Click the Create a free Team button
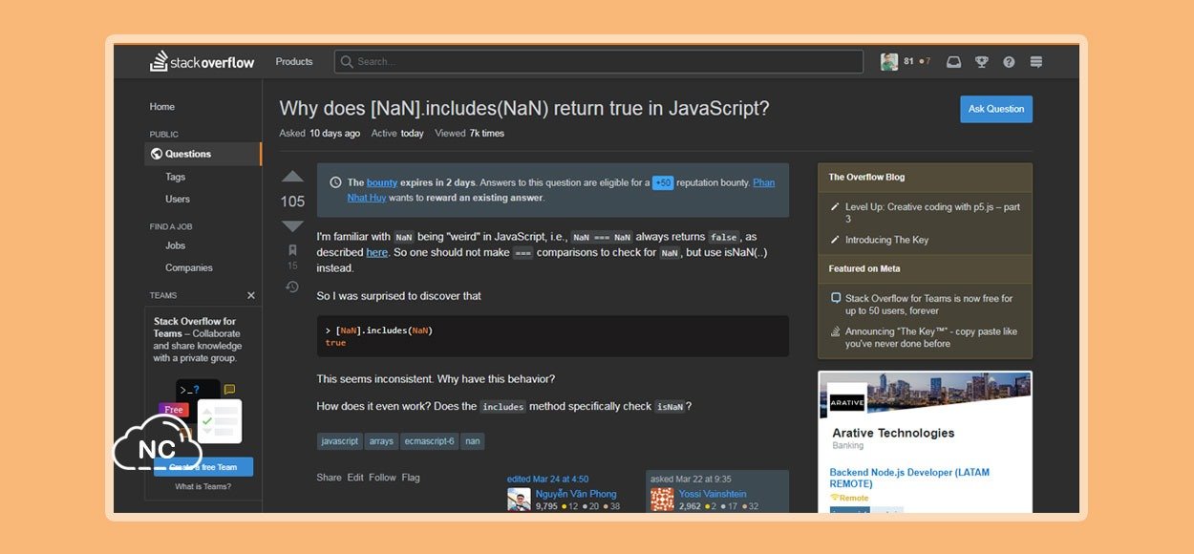 click(203, 467)
